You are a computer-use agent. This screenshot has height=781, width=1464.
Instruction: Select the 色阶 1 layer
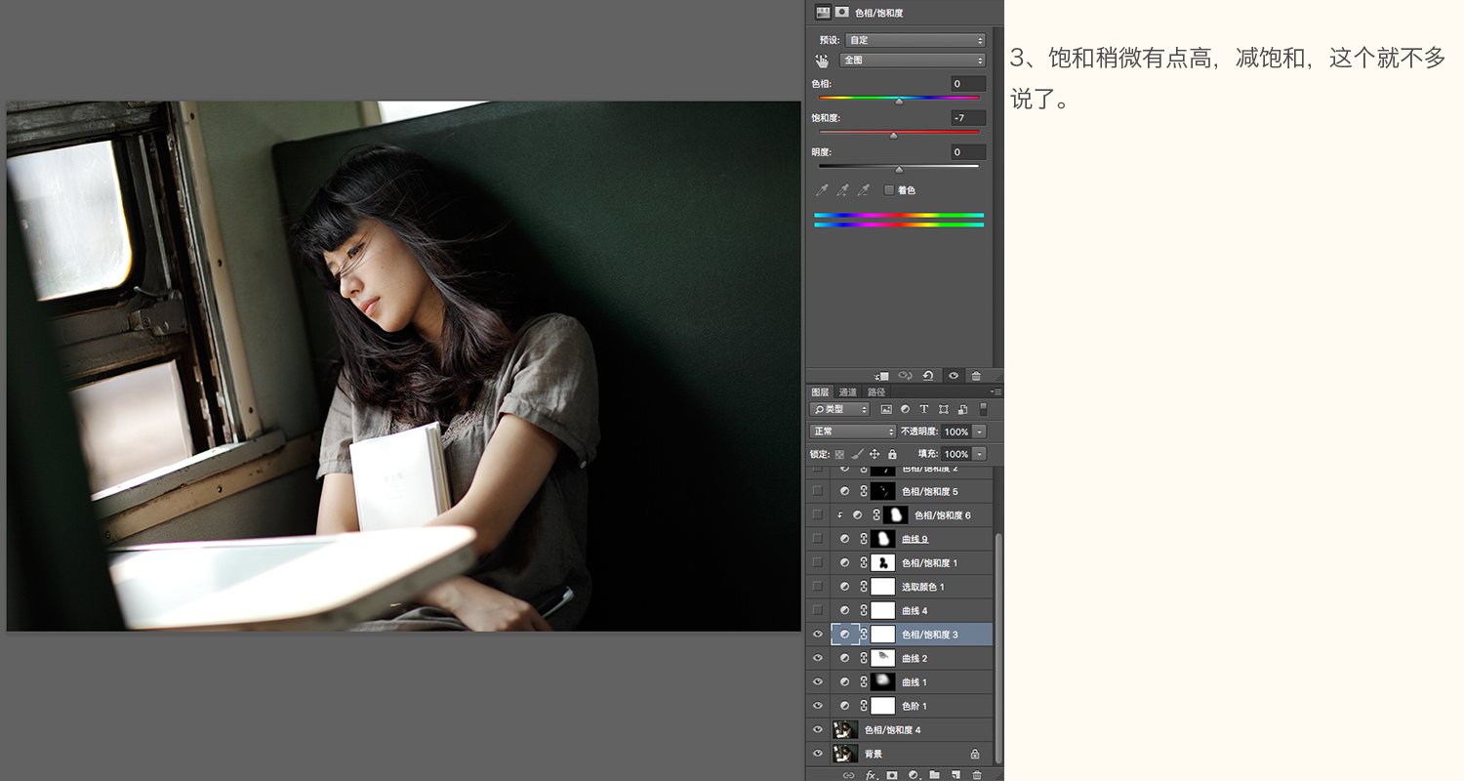point(900,706)
